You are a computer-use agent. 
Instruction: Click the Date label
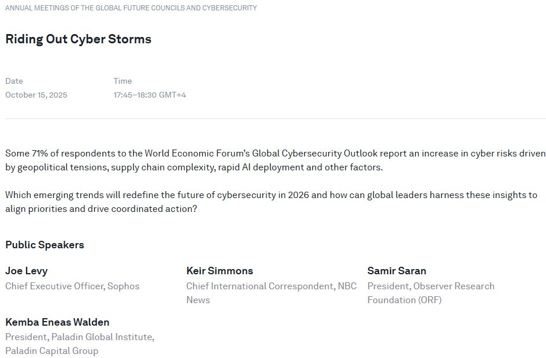click(14, 81)
